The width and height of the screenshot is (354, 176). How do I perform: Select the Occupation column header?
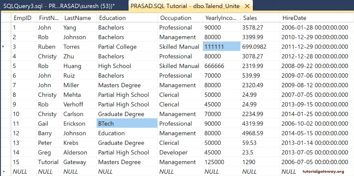176,18
